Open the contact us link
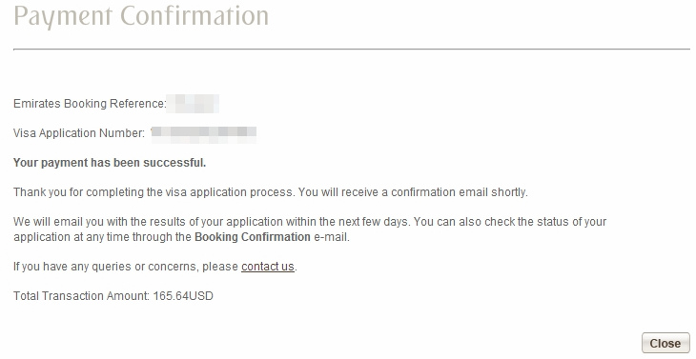The image size is (696, 359). [268, 267]
